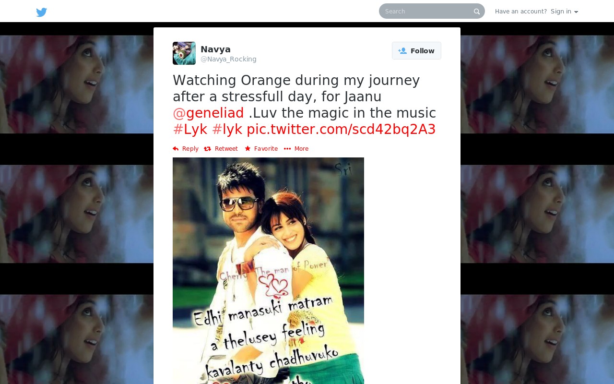This screenshot has height=384, width=614.
Task: Click the Reply arrow icon
Action: click(176, 149)
